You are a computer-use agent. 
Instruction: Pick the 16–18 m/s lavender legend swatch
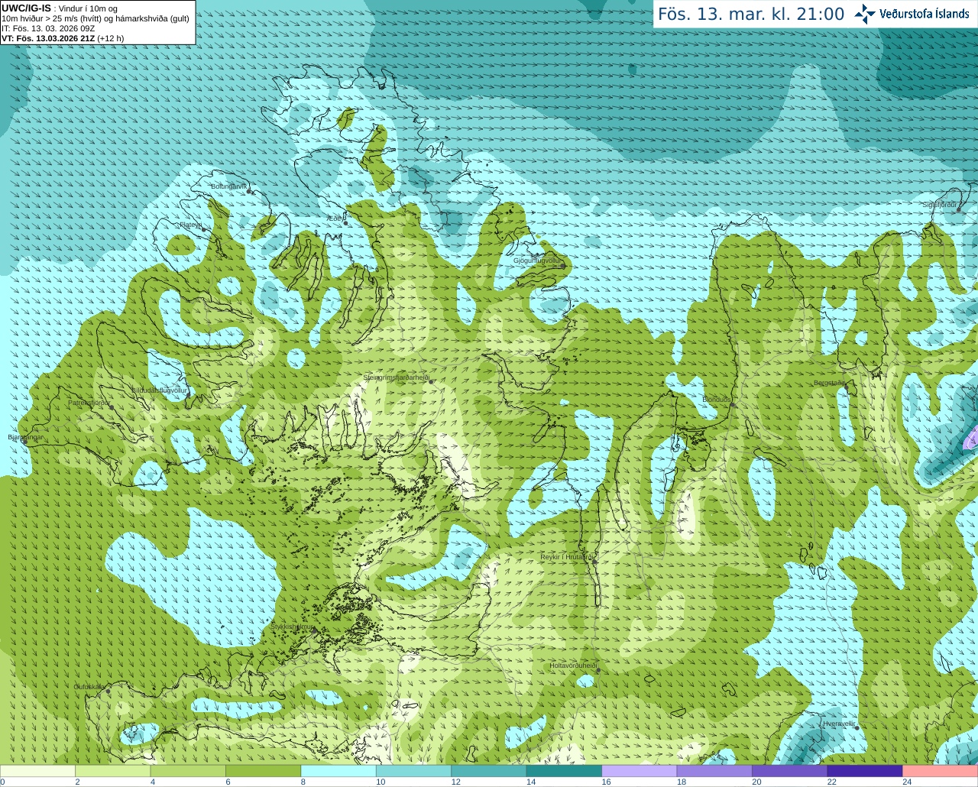coord(640,771)
